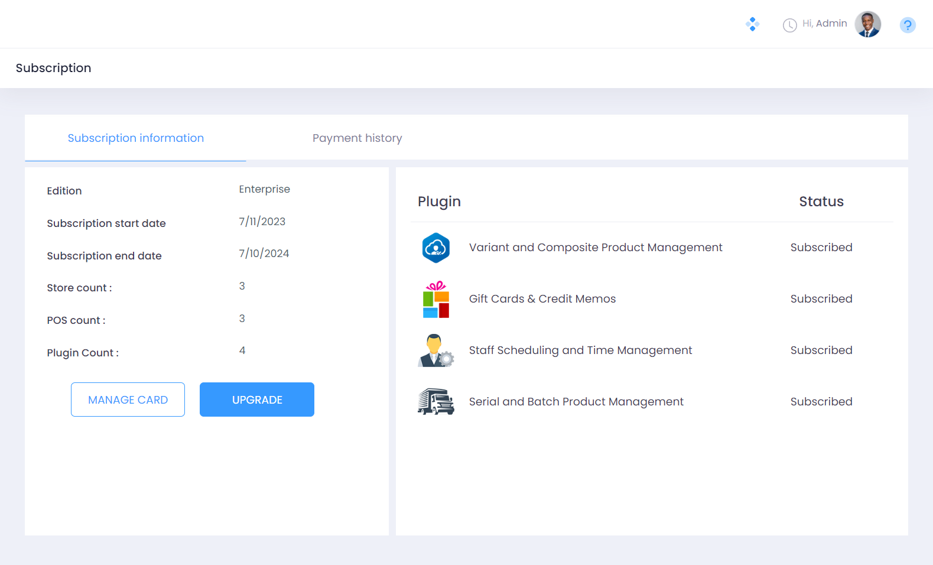Click Variant and Composite Product Management name
This screenshot has height=565, width=933.
coord(595,248)
